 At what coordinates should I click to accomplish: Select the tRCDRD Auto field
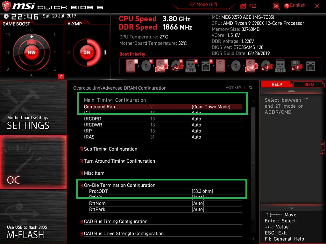pos(196,119)
